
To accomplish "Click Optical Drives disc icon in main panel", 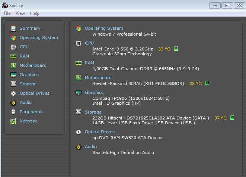I will pos(79,132).
